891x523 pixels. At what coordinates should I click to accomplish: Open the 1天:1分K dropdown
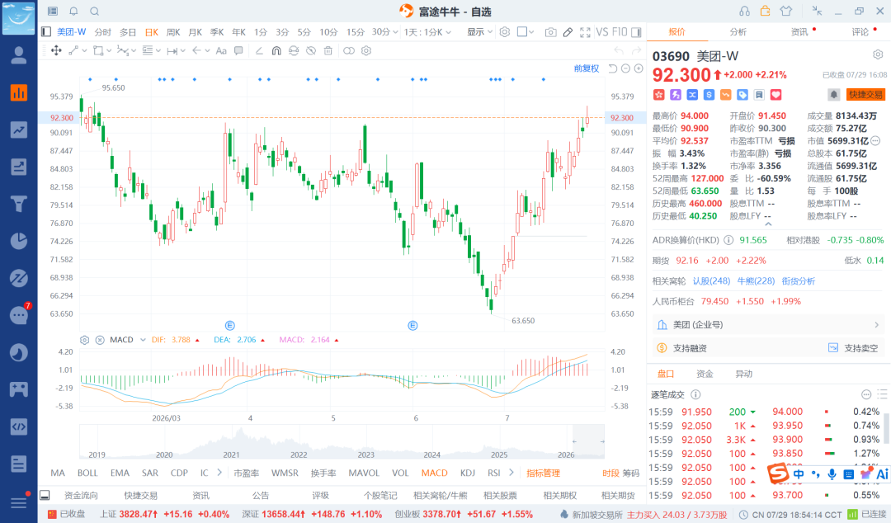click(428, 32)
